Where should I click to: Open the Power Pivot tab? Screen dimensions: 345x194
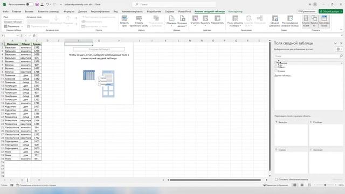[184, 11]
